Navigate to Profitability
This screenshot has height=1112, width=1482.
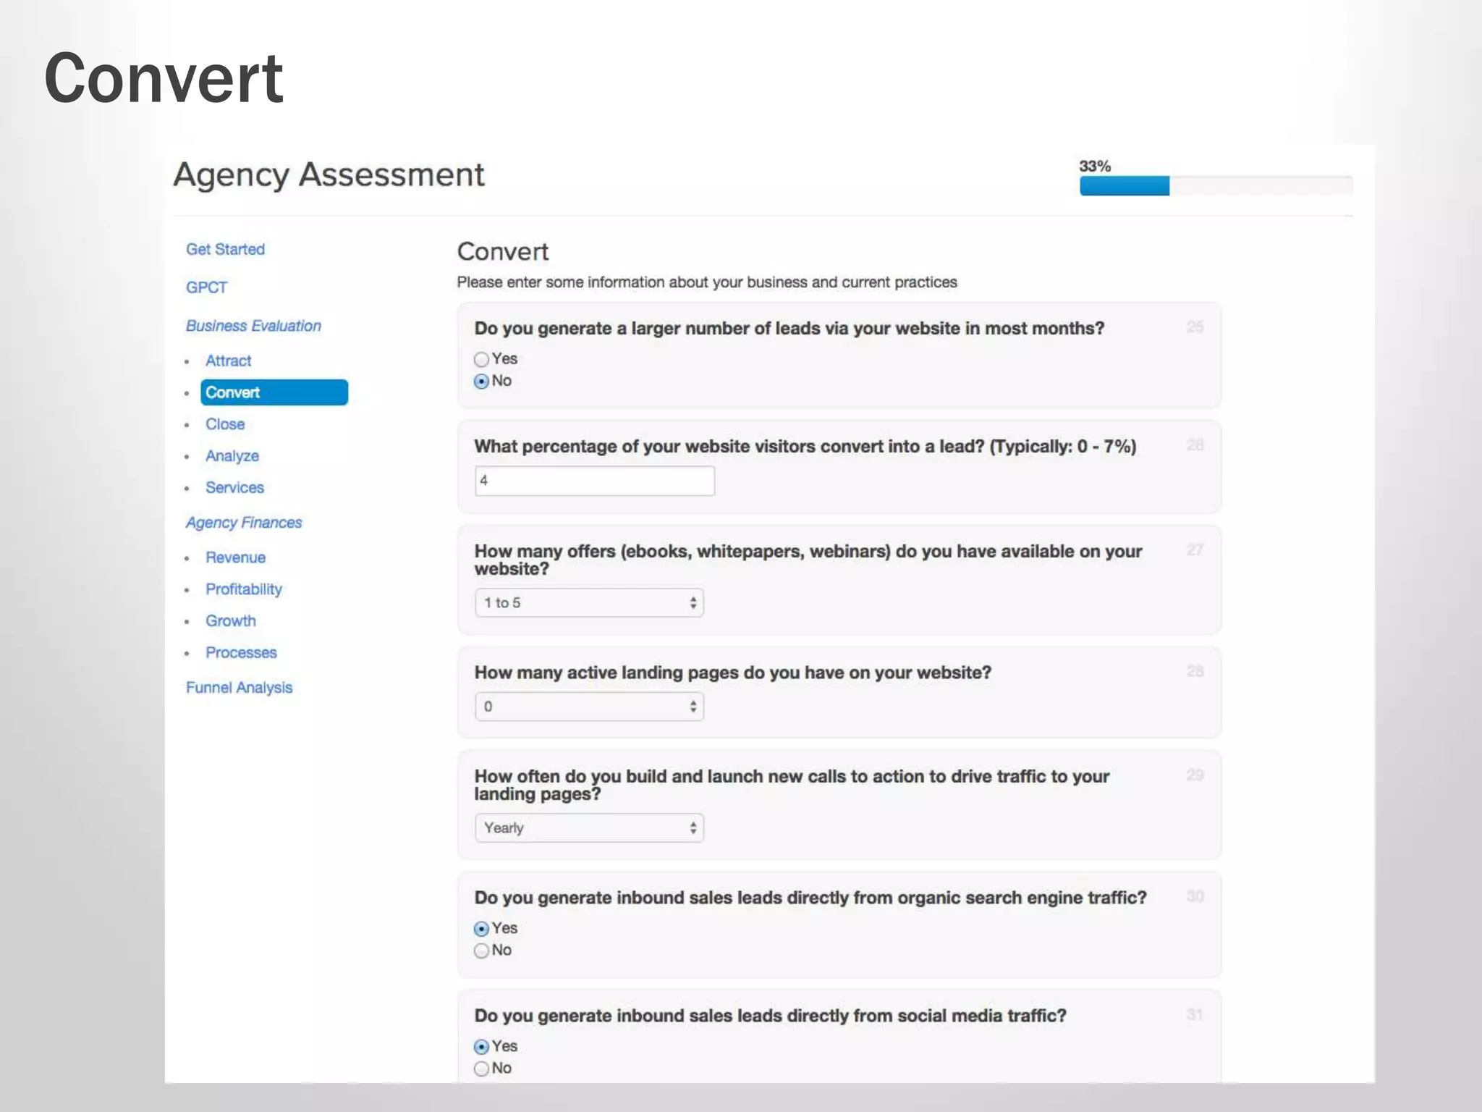tap(243, 589)
